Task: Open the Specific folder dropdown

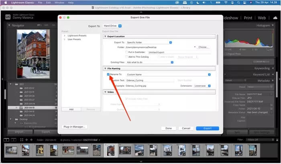Action: click(149, 43)
